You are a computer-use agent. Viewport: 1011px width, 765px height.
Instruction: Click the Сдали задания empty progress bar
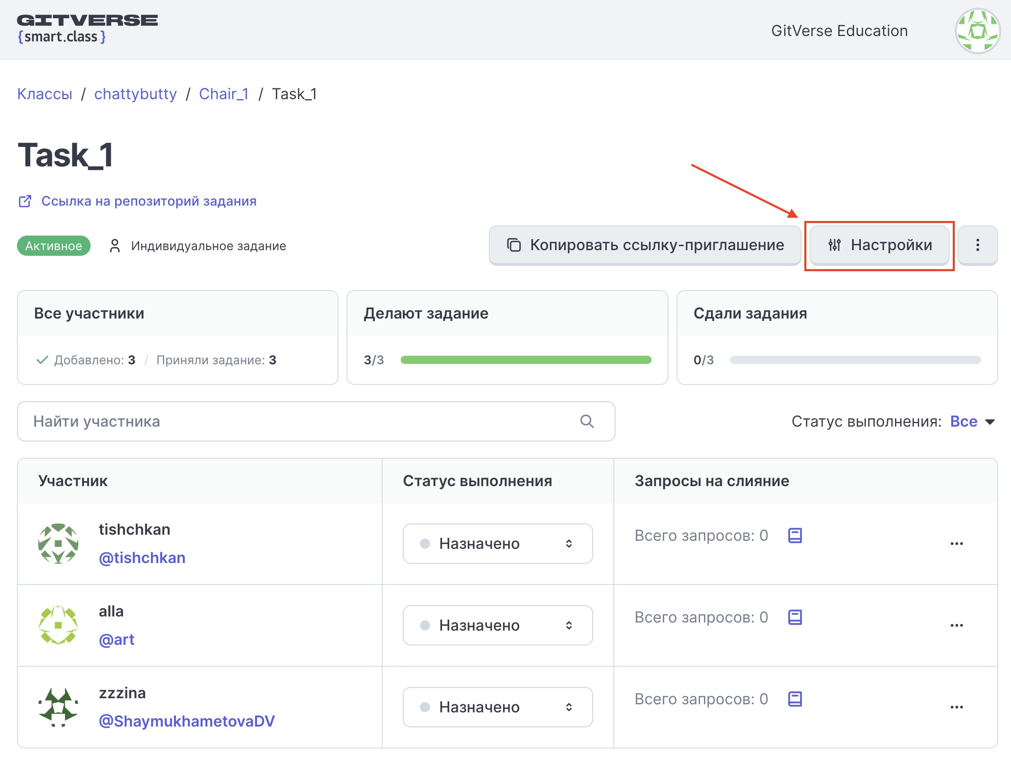pos(855,360)
